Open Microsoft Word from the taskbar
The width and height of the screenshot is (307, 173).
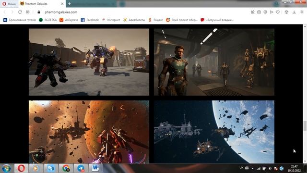(x=95, y=168)
